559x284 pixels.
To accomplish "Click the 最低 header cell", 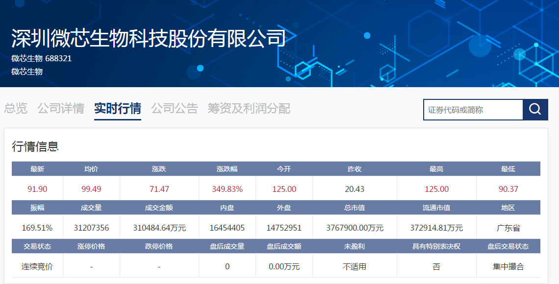I will click(508, 169).
